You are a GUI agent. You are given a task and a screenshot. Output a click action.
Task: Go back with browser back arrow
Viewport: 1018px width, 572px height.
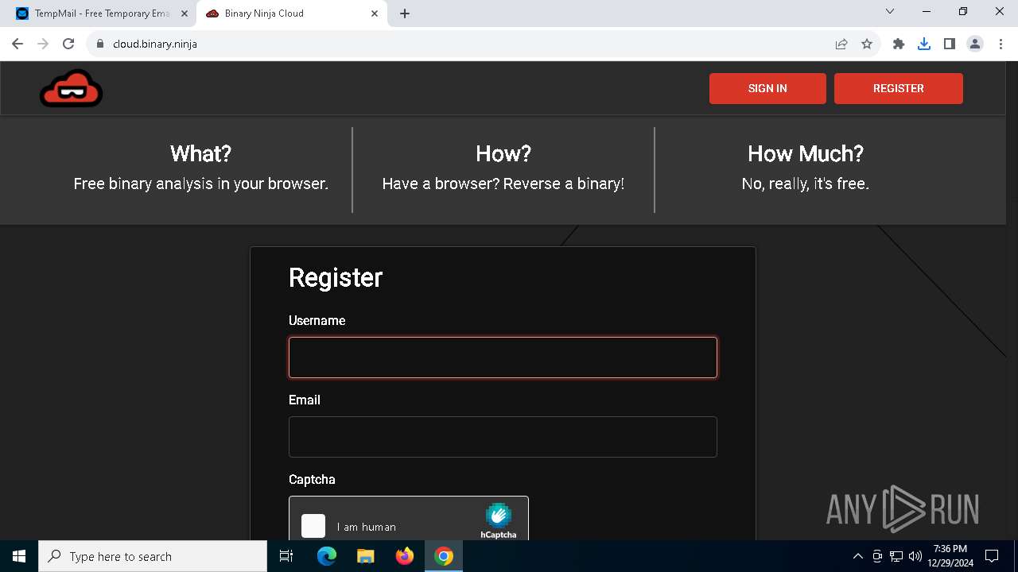17,44
